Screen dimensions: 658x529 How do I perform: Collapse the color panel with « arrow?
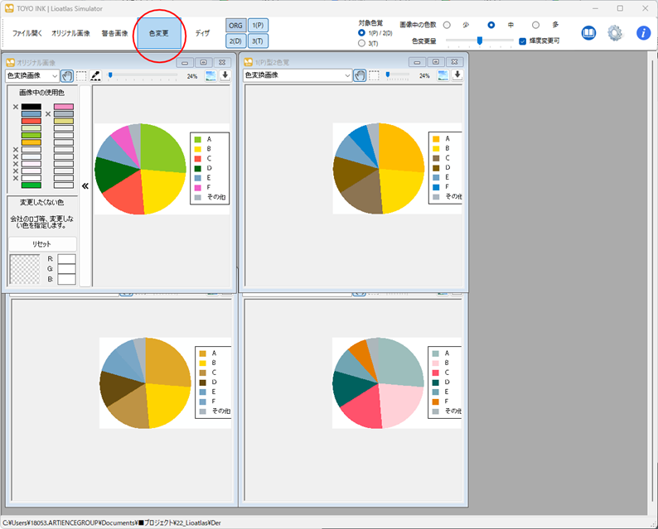click(x=85, y=186)
